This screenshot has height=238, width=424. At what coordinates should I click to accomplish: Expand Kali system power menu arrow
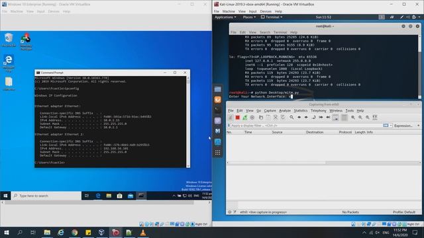pos(419,17)
